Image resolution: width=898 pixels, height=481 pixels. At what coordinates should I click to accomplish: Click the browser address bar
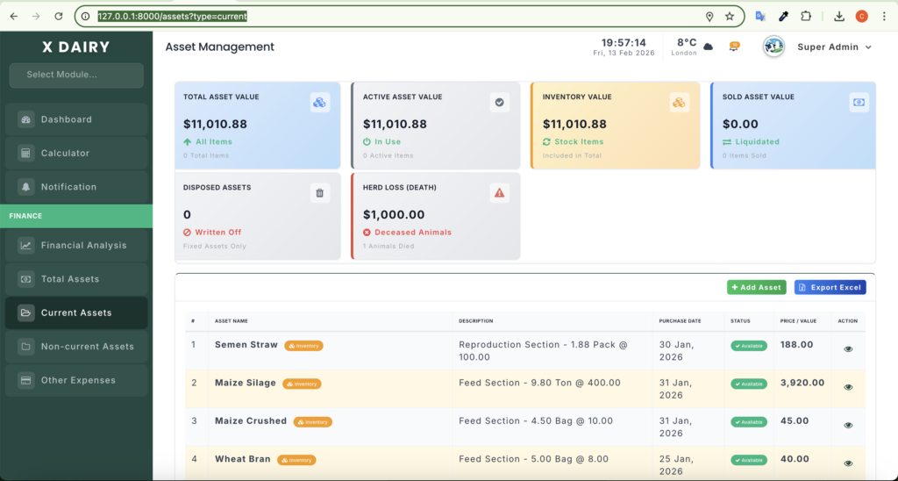pos(395,17)
